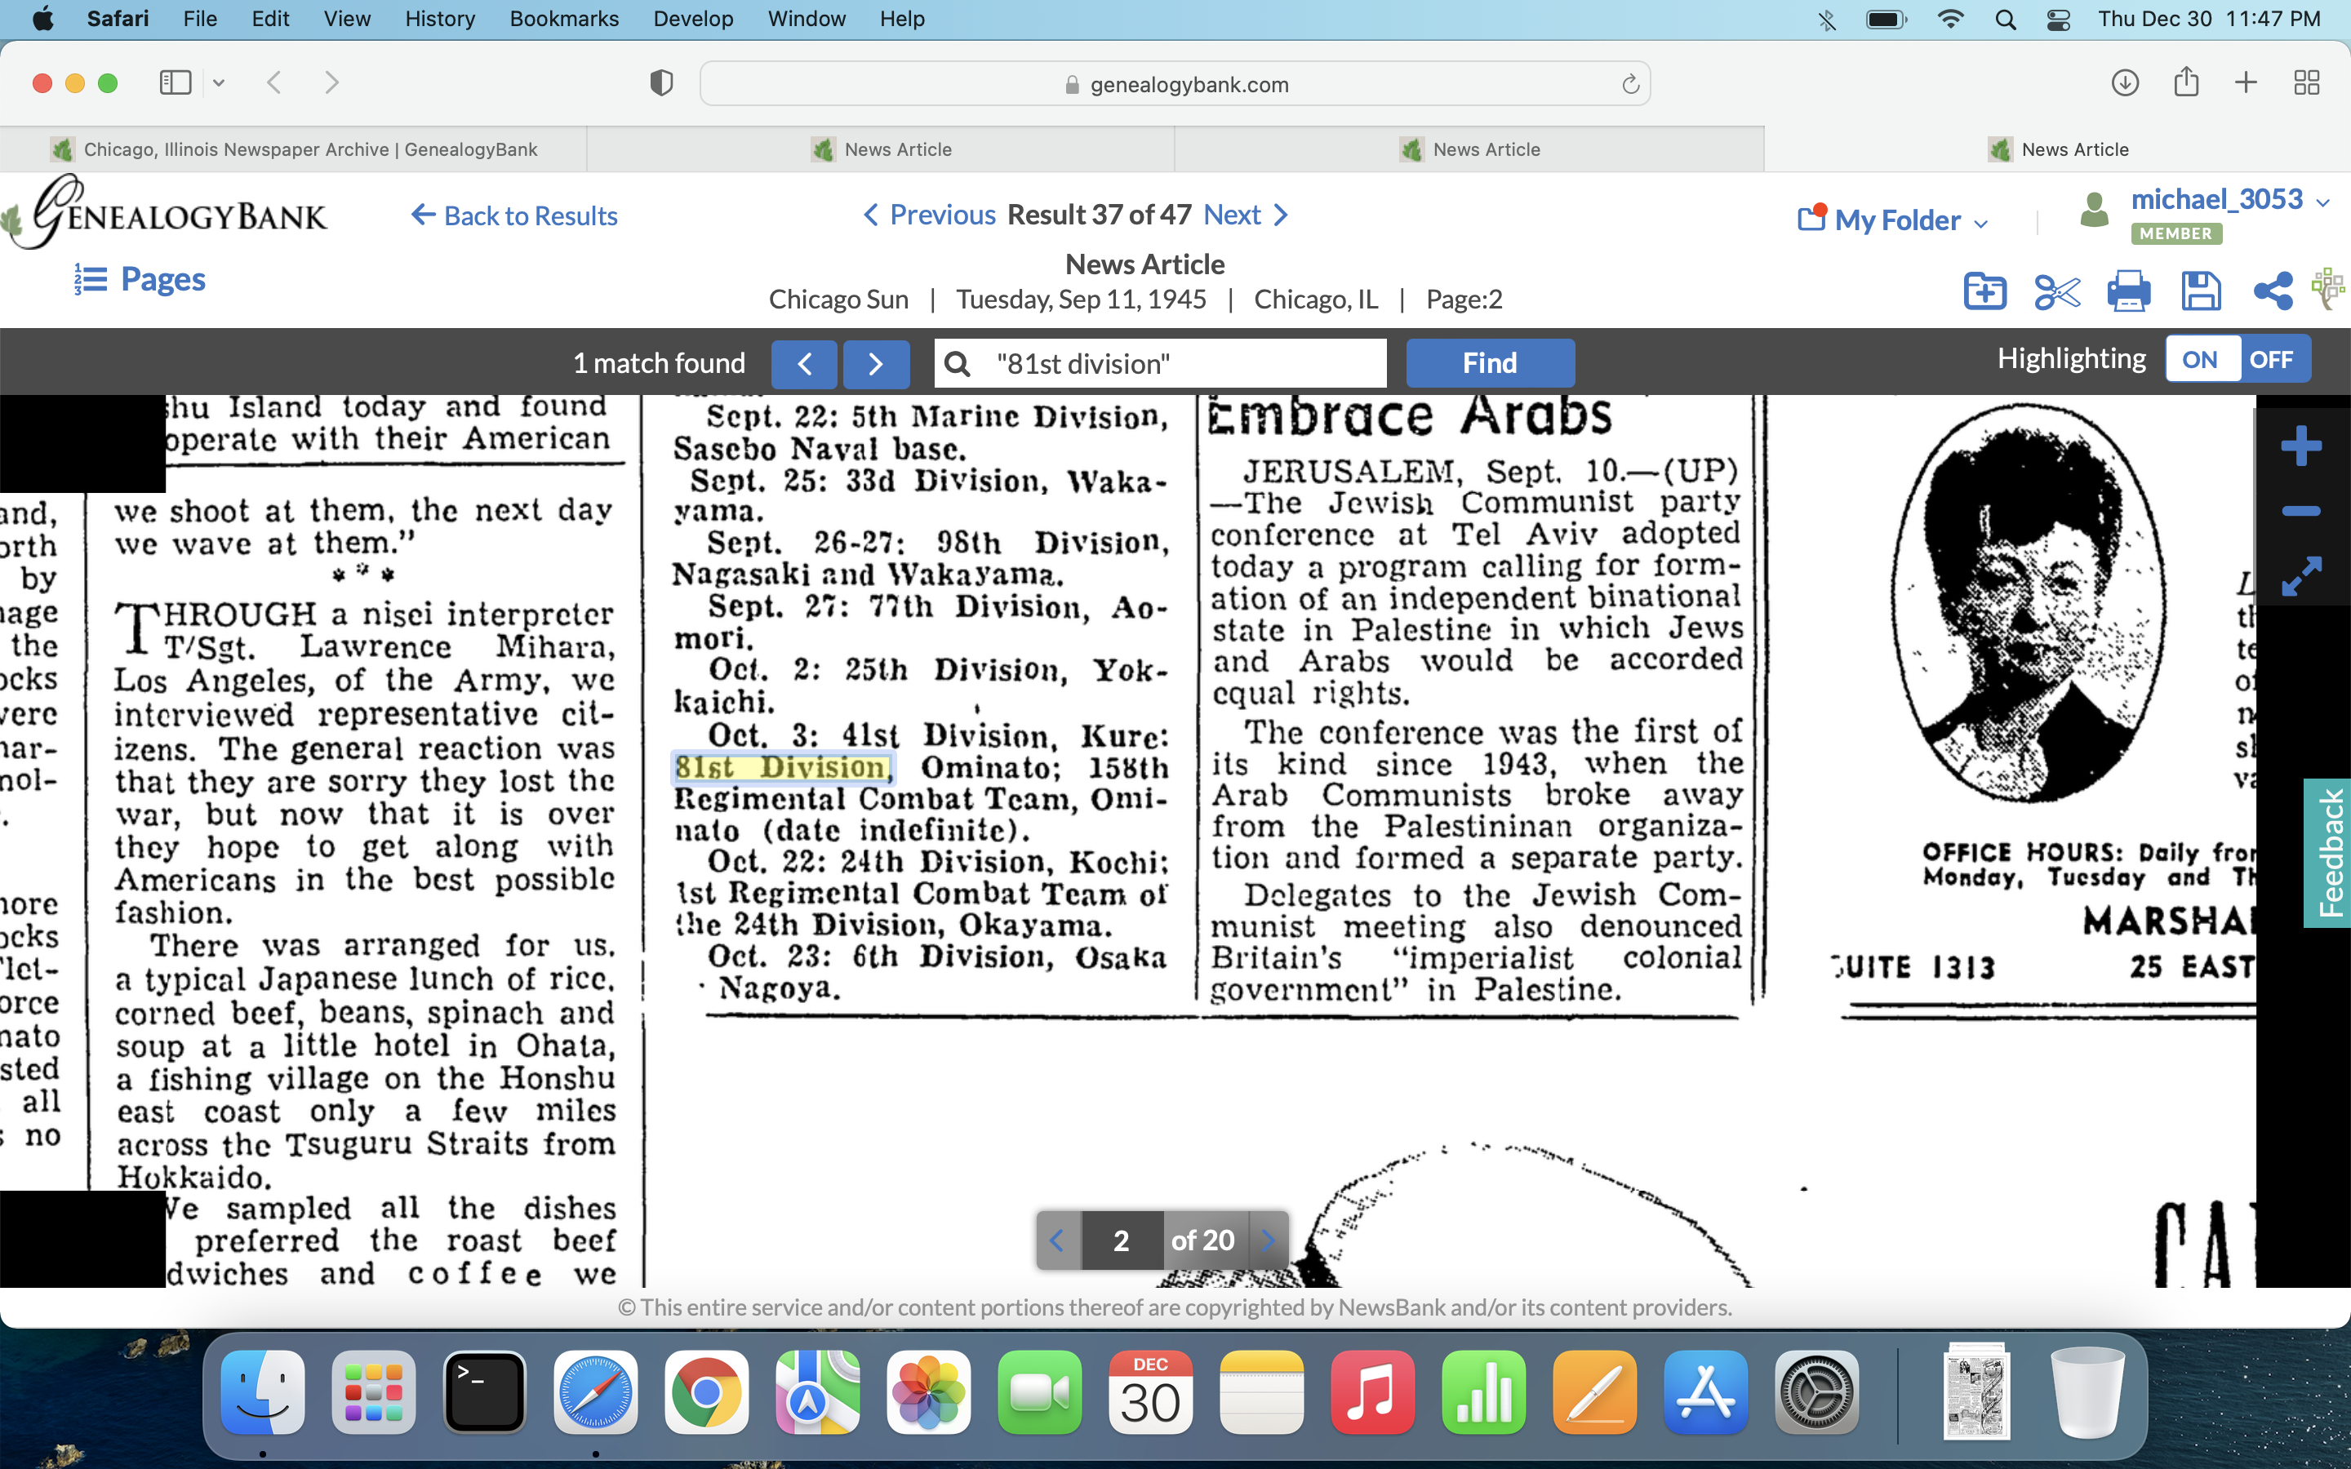Viewport: 2351px width, 1469px height.
Task: Turn highlighting OFF
Action: click(2271, 361)
